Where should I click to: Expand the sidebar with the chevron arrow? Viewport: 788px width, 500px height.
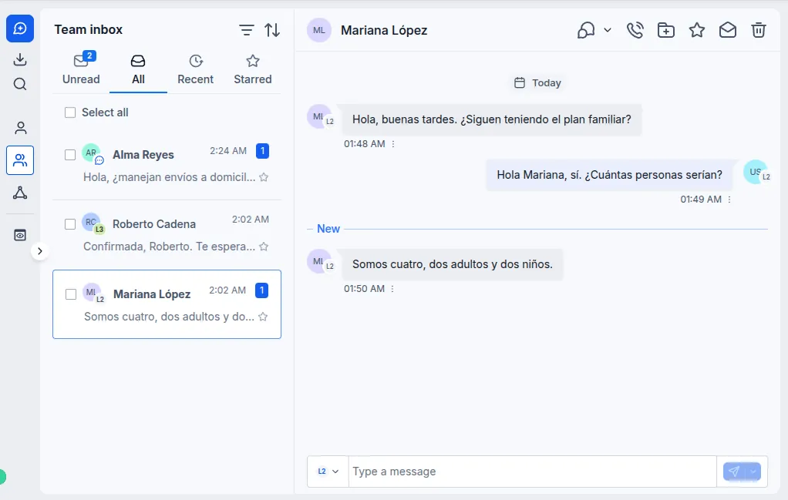[x=39, y=251]
